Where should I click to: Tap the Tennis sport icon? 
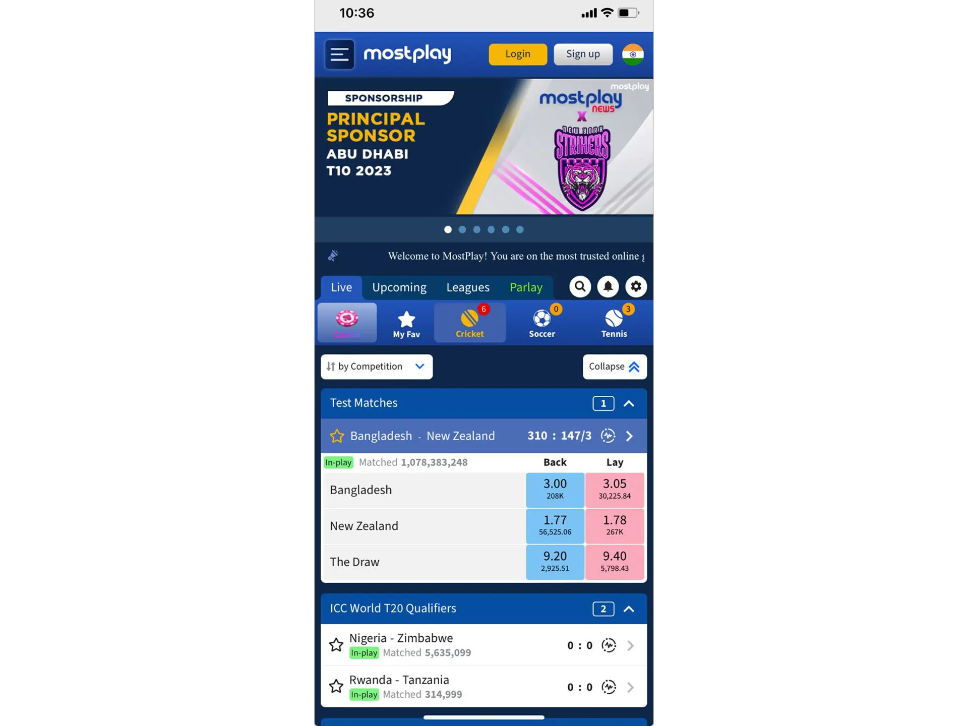(614, 320)
